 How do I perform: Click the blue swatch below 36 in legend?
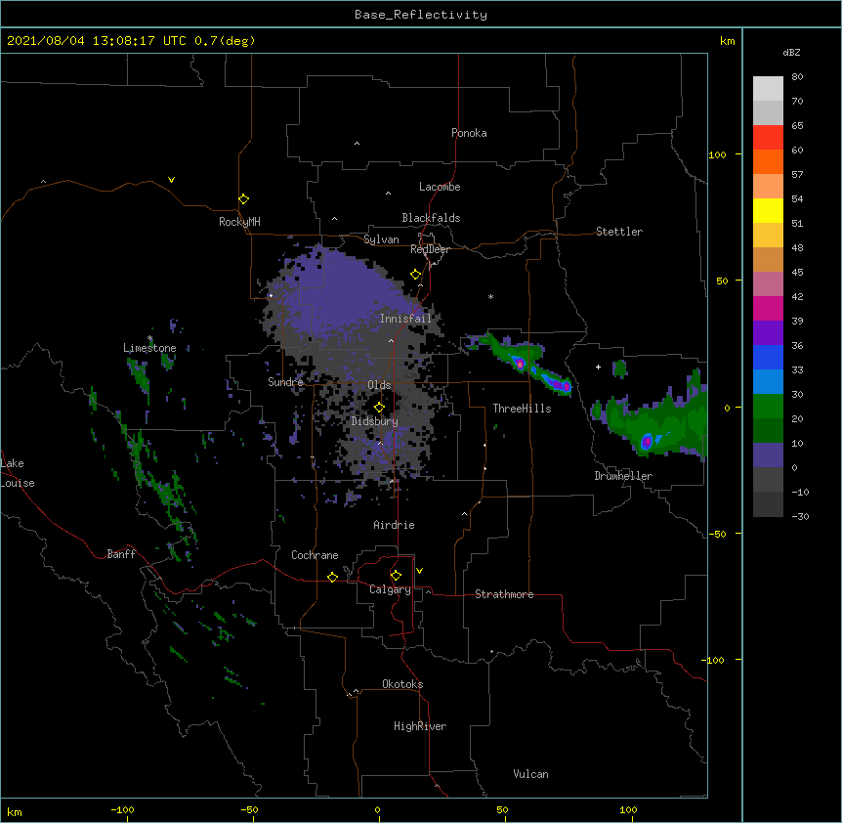(x=768, y=357)
